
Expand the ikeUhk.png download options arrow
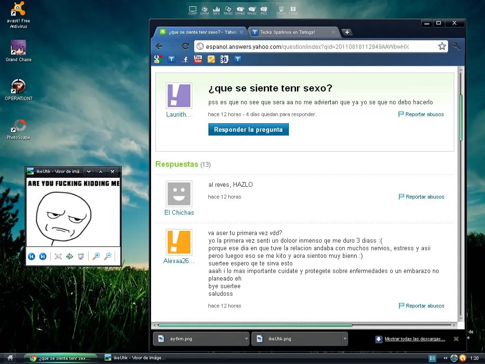coord(345,338)
